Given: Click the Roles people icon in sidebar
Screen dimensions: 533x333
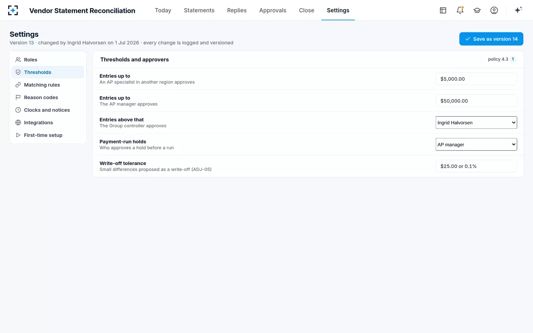Looking at the screenshot, I should point(18,60).
